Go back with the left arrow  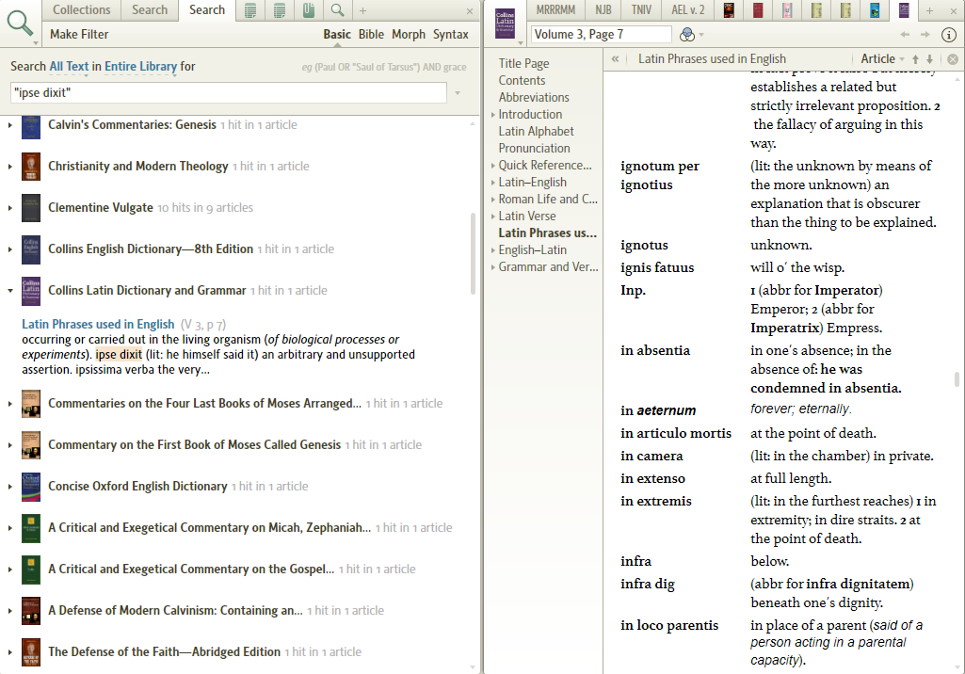[x=904, y=35]
